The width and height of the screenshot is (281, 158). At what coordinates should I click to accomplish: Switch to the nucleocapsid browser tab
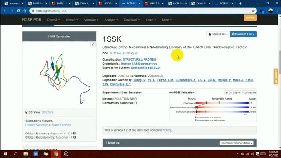[x=14, y=4]
